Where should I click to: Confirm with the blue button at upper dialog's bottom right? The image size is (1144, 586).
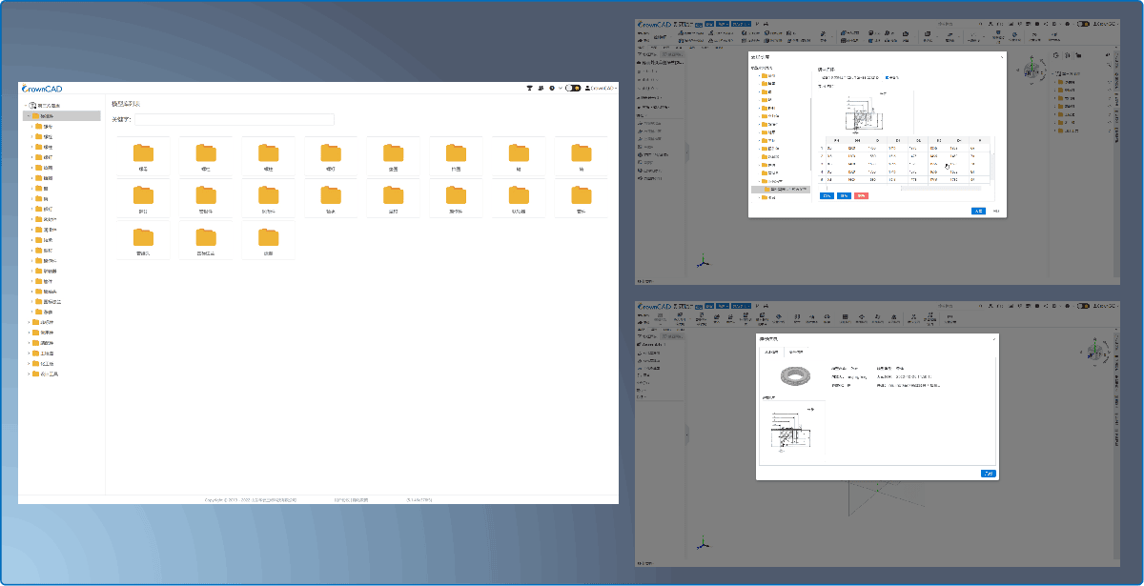(x=978, y=211)
